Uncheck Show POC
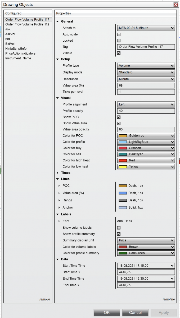This screenshot has height=318, width=180. pos(119,117)
